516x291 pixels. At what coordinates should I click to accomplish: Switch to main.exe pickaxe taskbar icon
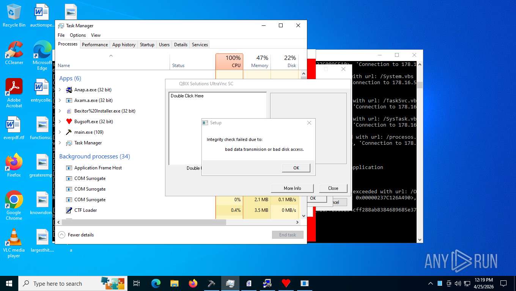(x=212, y=283)
